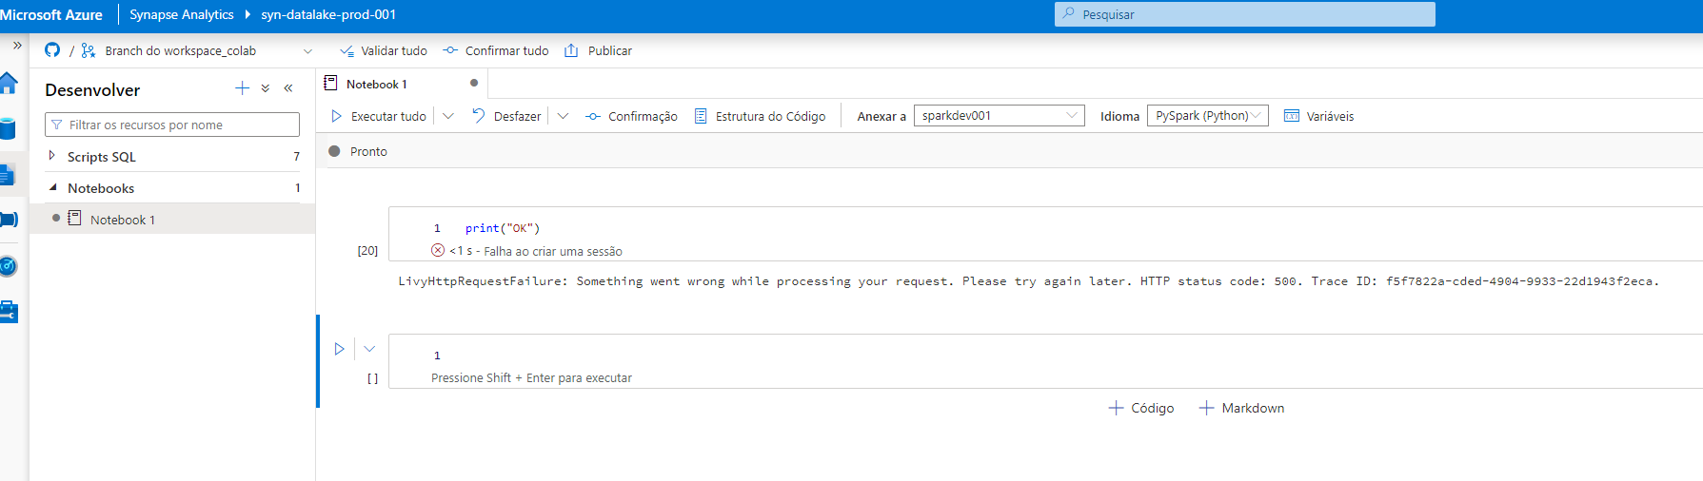Open Variáveis panel
1703x481 pixels.
point(1318,116)
